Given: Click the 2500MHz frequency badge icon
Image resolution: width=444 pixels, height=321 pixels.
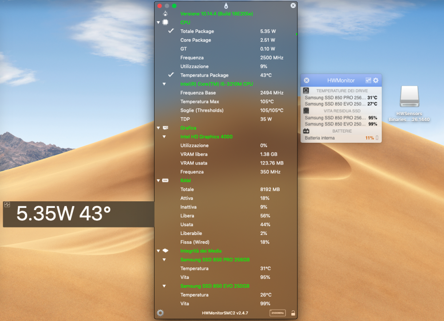Looking at the screenshot, I should coord(277,313).
